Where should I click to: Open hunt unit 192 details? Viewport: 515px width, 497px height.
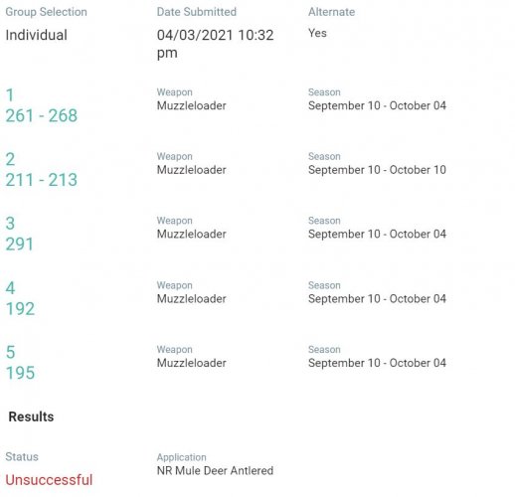(20, 309)
